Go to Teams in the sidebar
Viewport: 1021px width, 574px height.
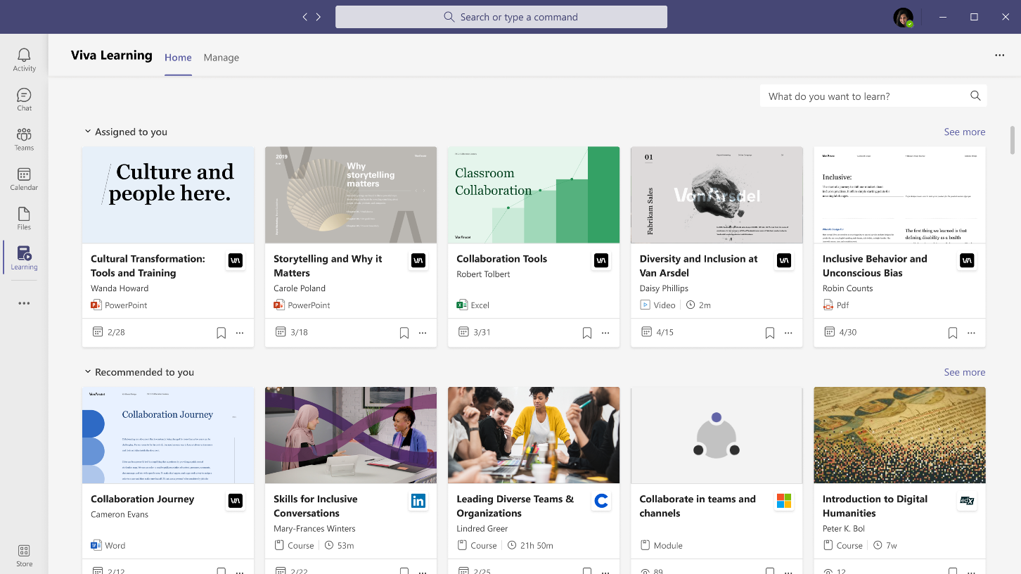(24, 139)
